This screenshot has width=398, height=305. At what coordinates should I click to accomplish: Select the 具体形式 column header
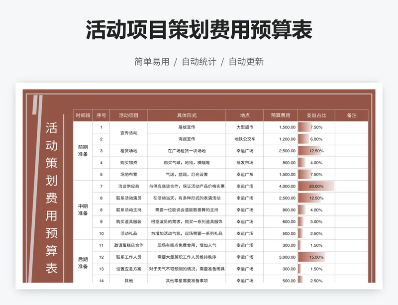[187, 115]
